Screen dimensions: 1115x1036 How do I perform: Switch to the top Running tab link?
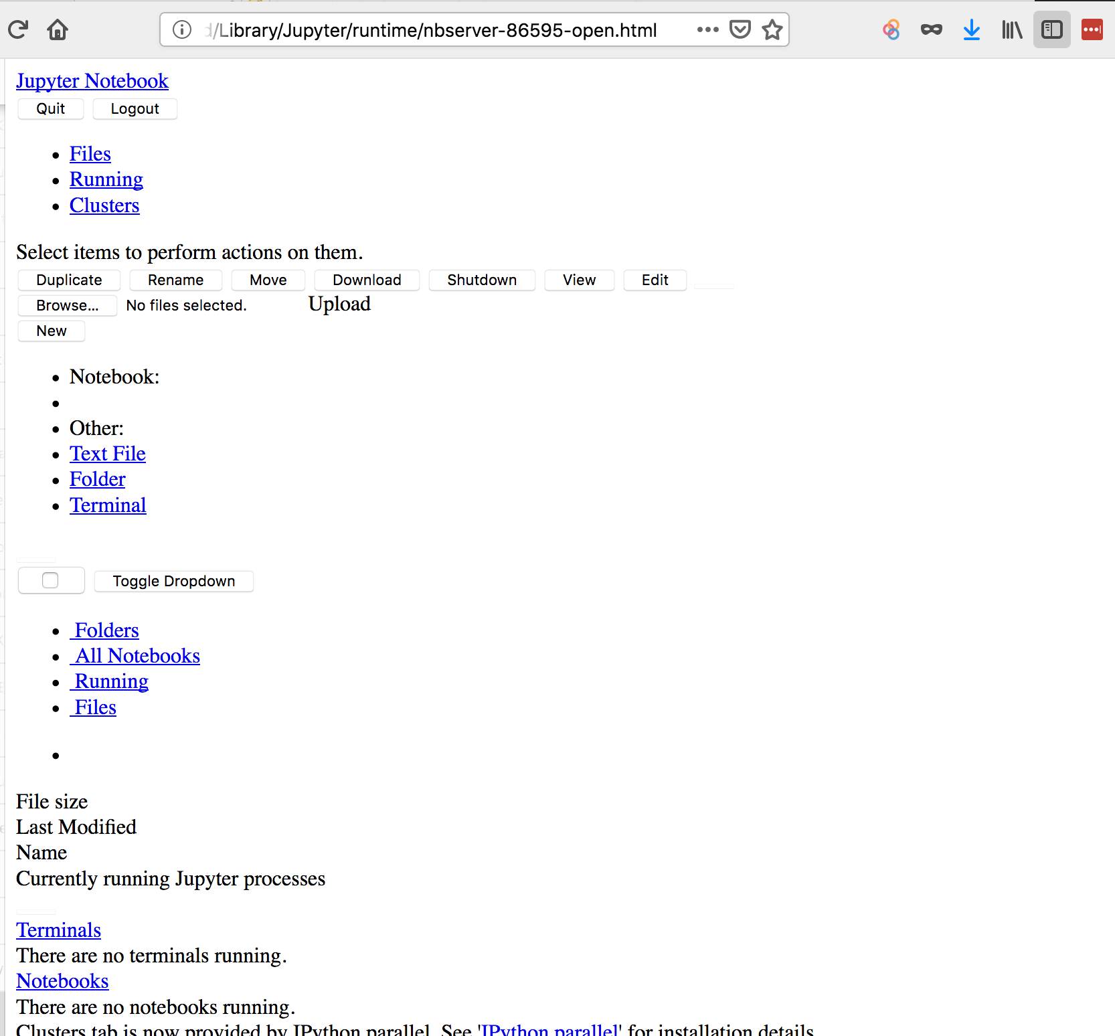pos(106,179)
